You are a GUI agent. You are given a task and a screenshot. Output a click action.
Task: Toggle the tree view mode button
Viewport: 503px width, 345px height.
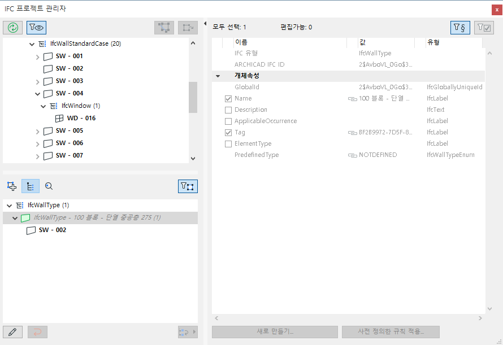31,186
